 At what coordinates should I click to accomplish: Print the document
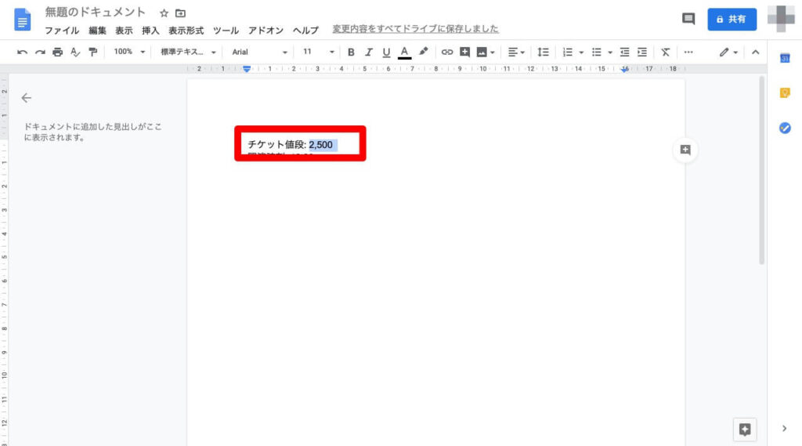coord(57,53)
